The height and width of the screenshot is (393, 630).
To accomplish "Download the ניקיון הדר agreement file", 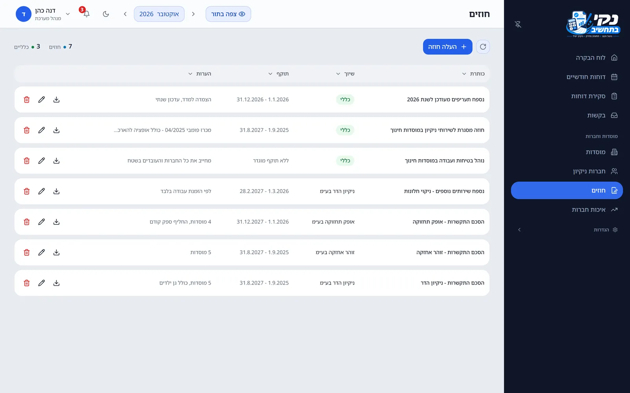I will (56, 283).
